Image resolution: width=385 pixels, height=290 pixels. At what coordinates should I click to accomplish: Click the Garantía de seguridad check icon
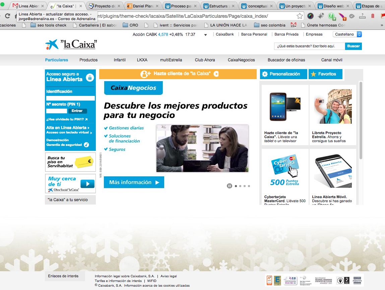tap(86, 145)
